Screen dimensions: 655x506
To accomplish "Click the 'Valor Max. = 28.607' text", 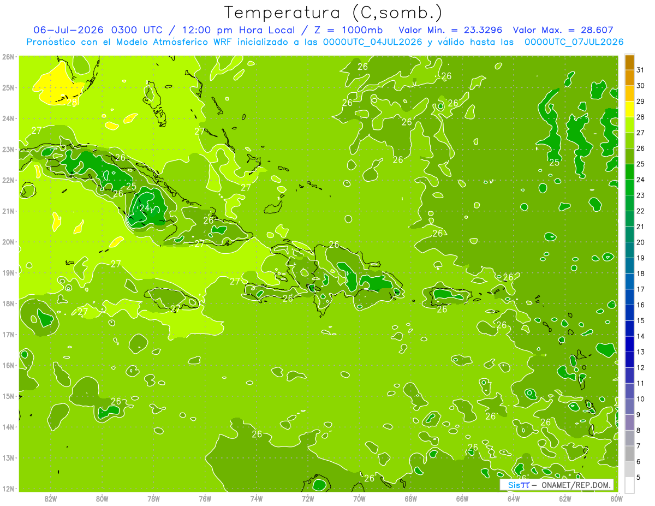I will pos(563,30).
